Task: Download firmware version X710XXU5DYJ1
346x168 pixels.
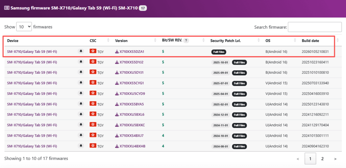Action: [x=129, y=73]
